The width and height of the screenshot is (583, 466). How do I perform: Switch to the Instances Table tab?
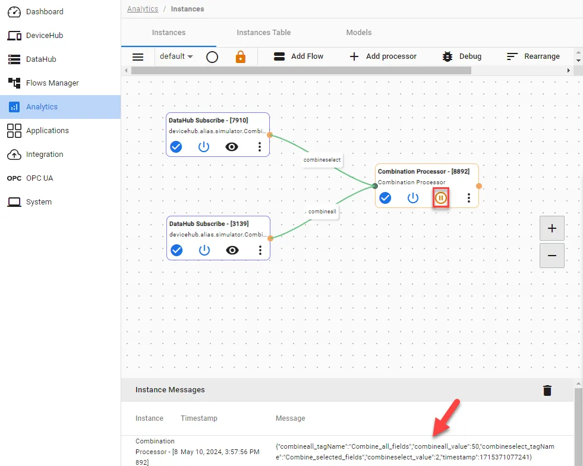(264, 33)
